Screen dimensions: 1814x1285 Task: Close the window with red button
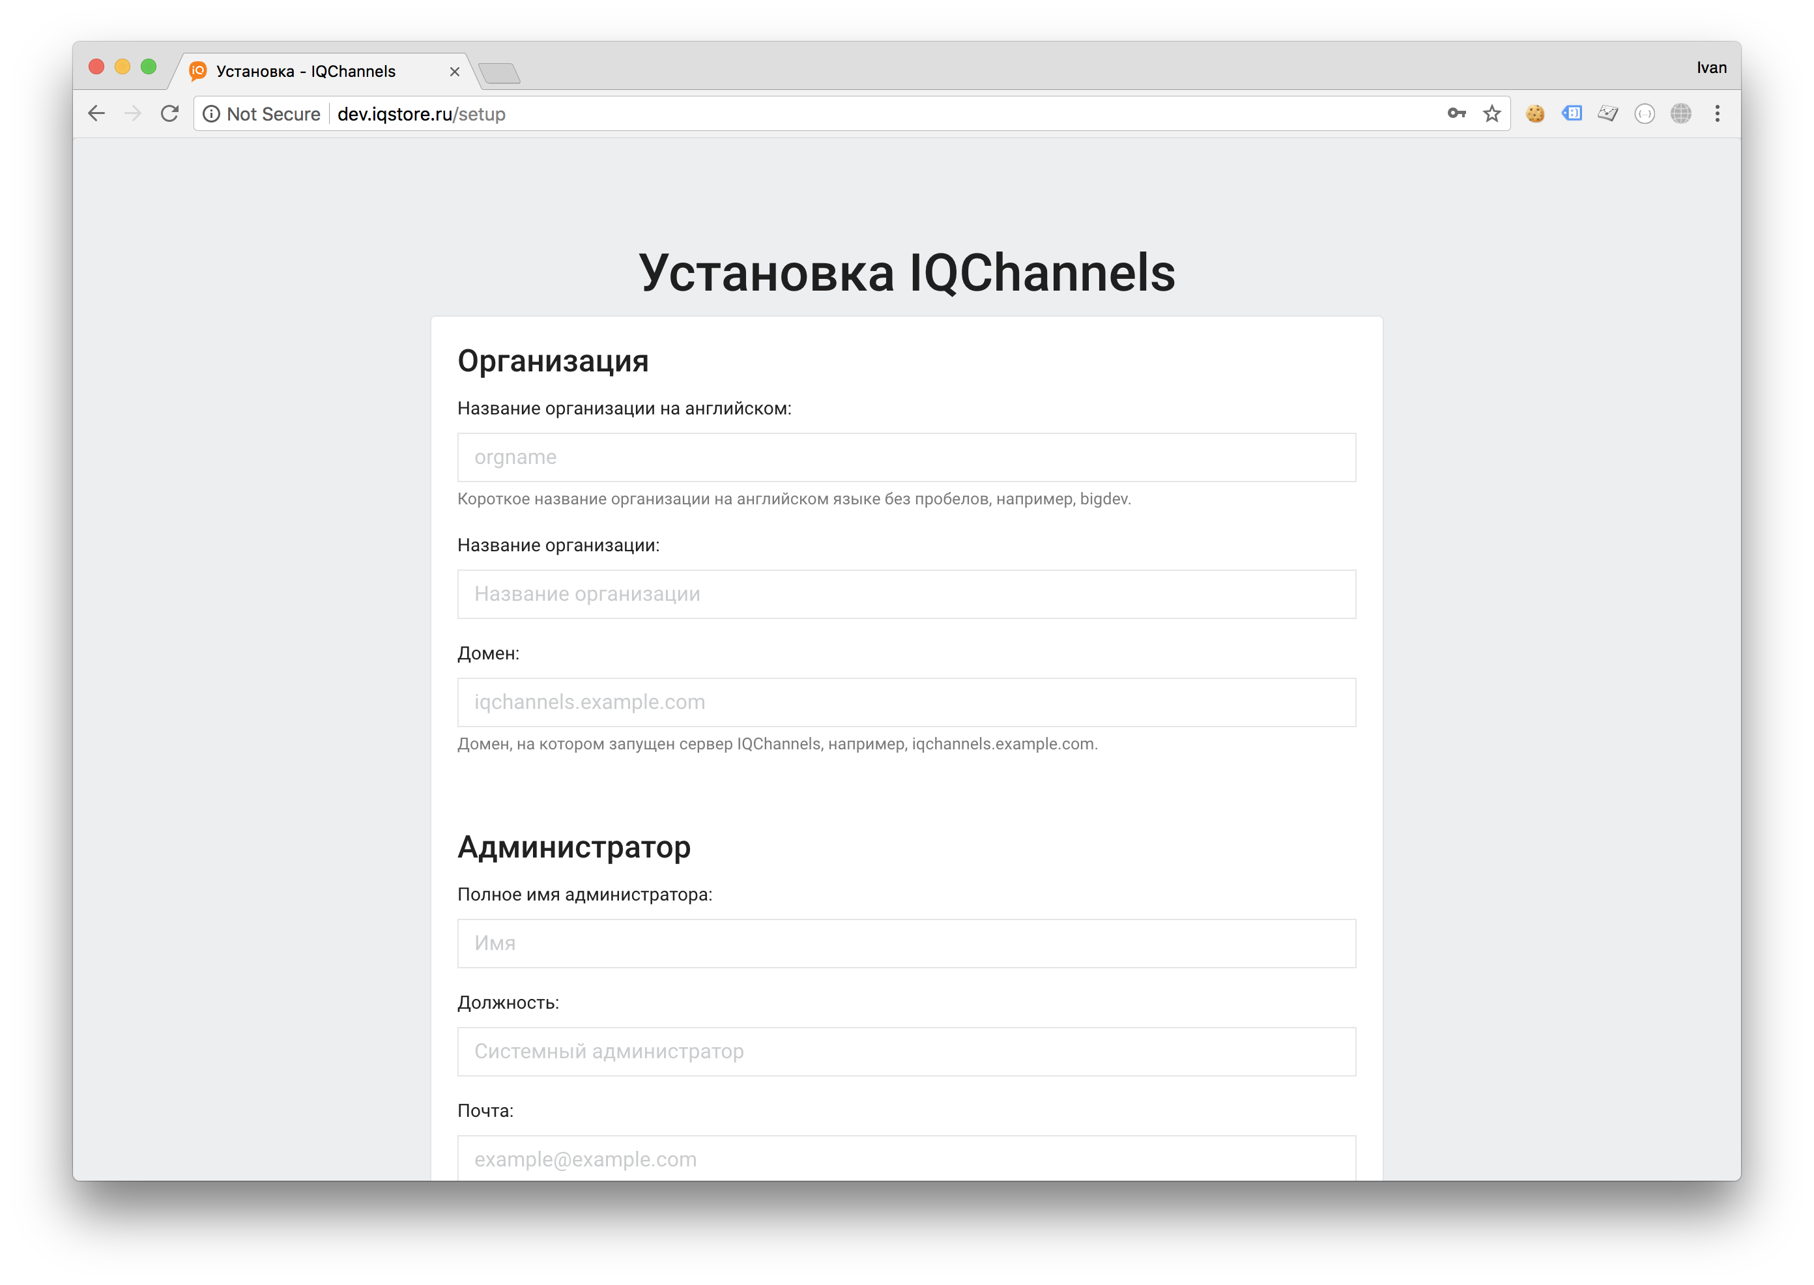pyautogui.click(x=96, y=66)
